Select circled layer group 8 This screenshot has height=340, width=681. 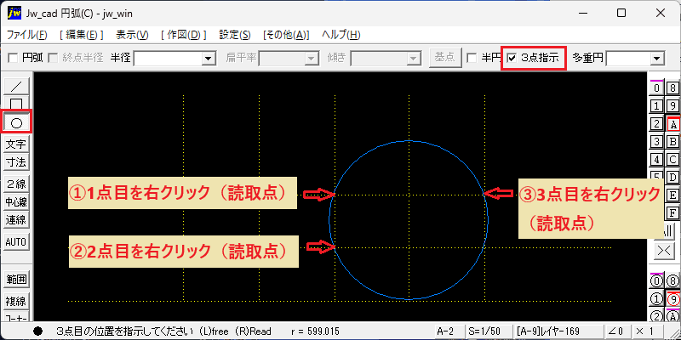(x=672, y=281)
